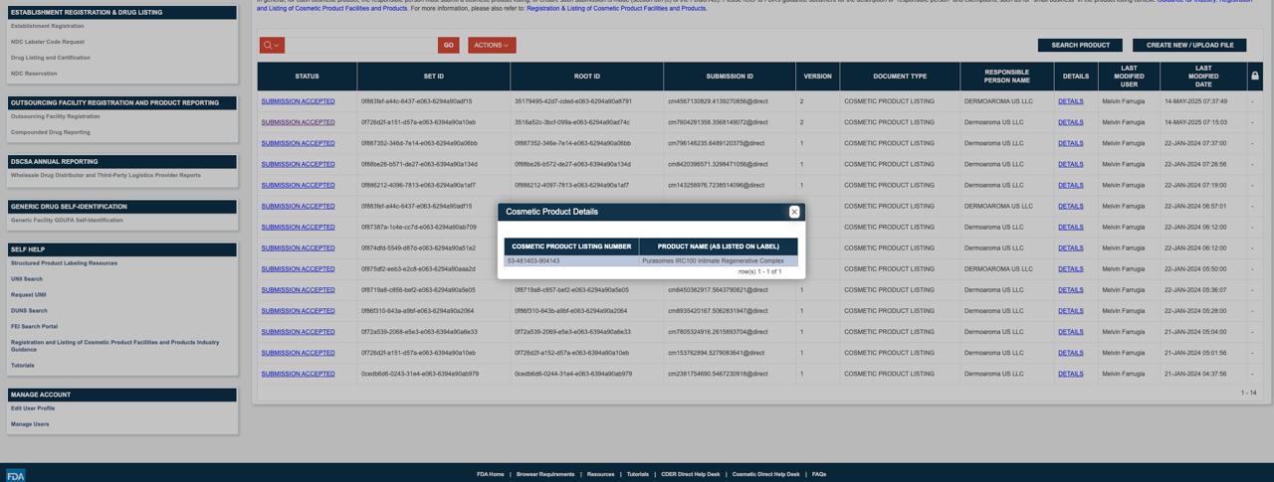
Task: Sort by the Version column header
Action: pos(817,77)
